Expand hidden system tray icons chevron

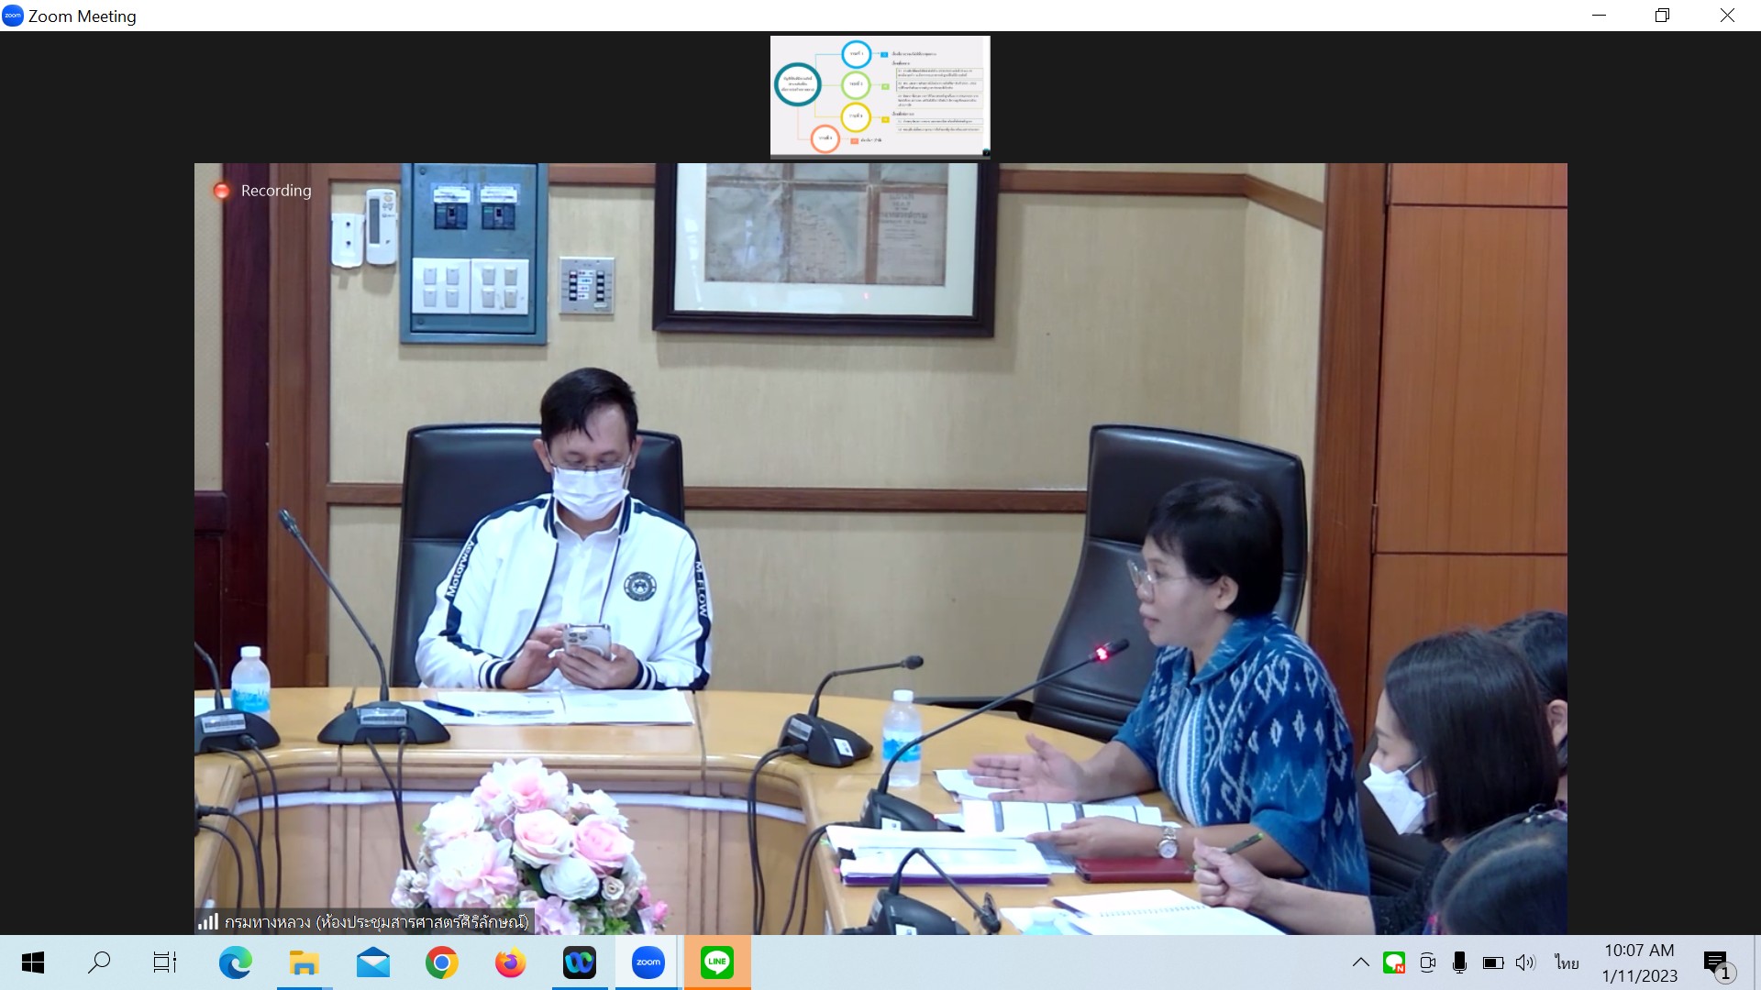tap(1361, 962)
